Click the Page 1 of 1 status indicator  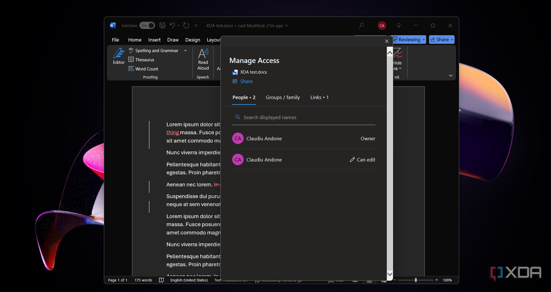(118, 280)
